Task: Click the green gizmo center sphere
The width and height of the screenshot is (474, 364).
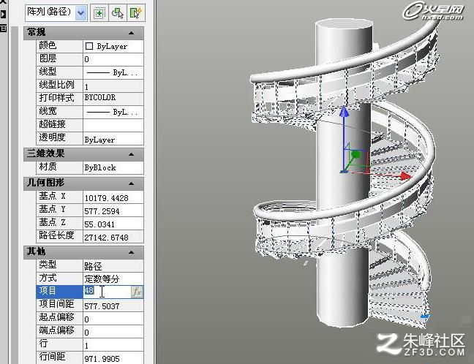Action: (355, 155)
